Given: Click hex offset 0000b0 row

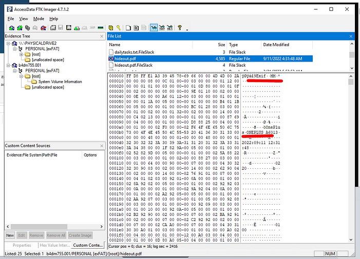Looking at the screenshot, I should (x=195, y=132).
